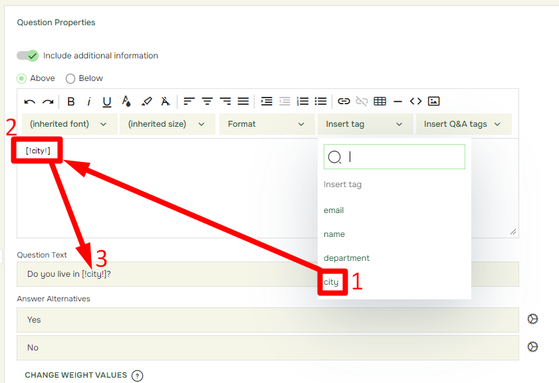Collapse the Insert tag dropdown

coord(366,124)
